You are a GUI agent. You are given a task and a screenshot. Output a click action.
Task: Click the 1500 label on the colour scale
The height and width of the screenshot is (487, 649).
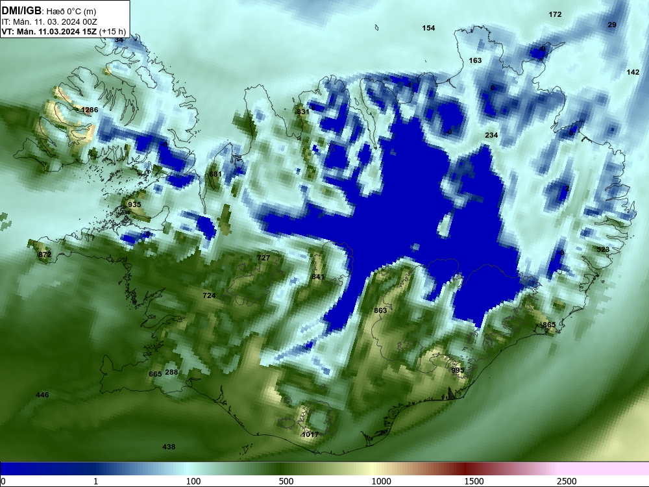coord(474,481)
